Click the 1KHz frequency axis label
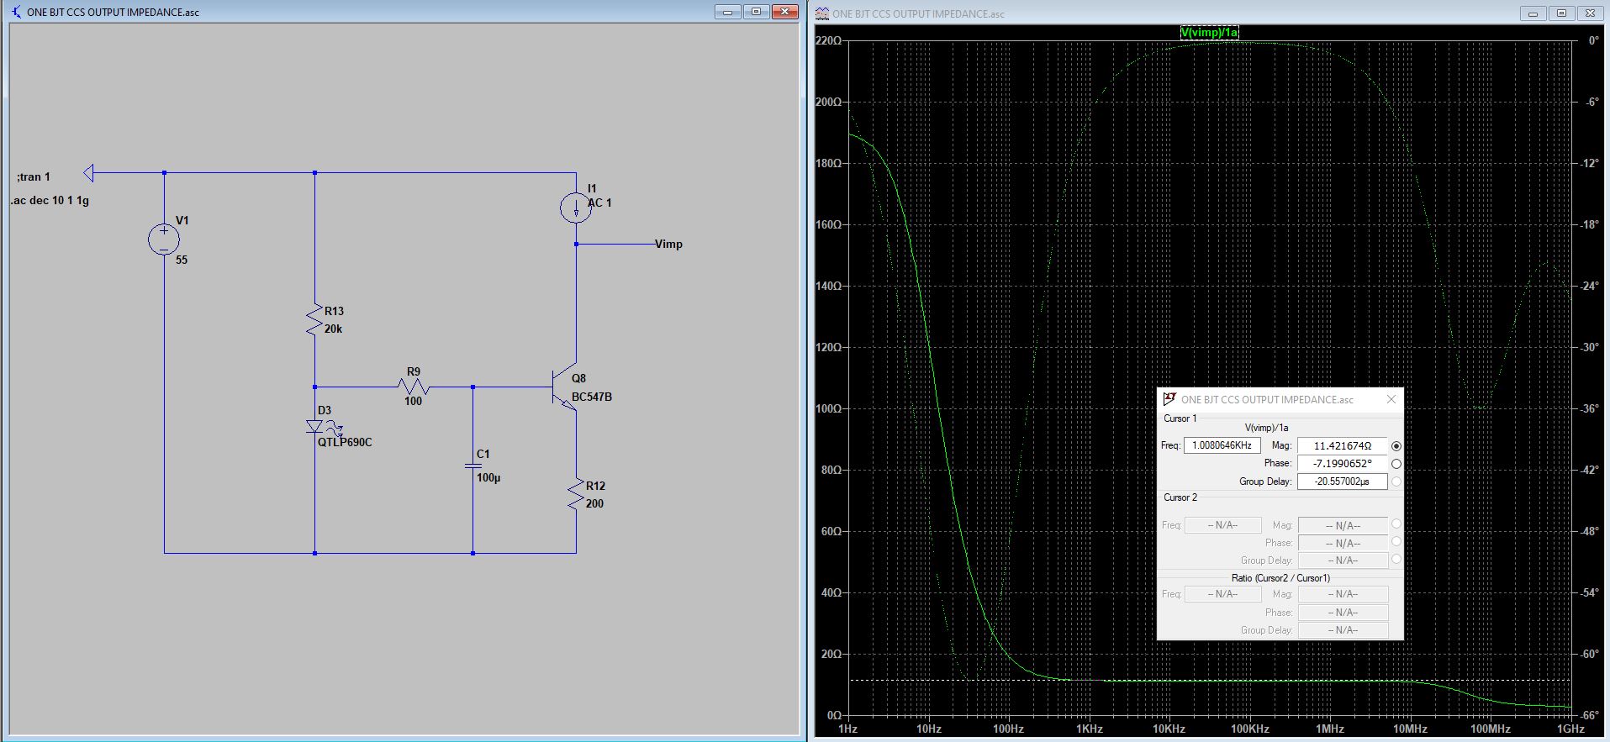 pyautogui.click(x=1089, y=729)
